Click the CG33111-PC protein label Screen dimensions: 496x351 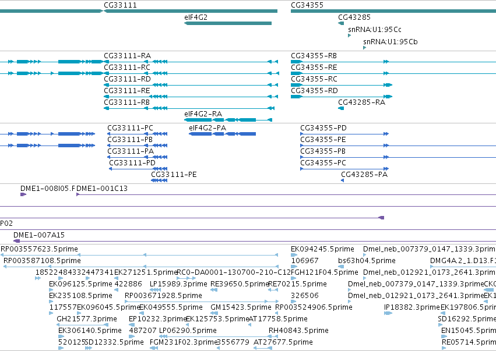point(130,128)
